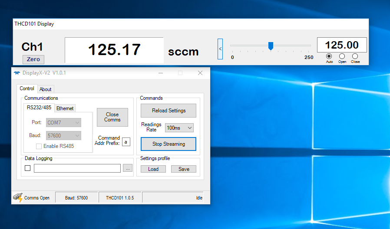Screen dimensions: 390x229
Task: Click the Comms Open plug icon
Action: (x=17, y=197)
